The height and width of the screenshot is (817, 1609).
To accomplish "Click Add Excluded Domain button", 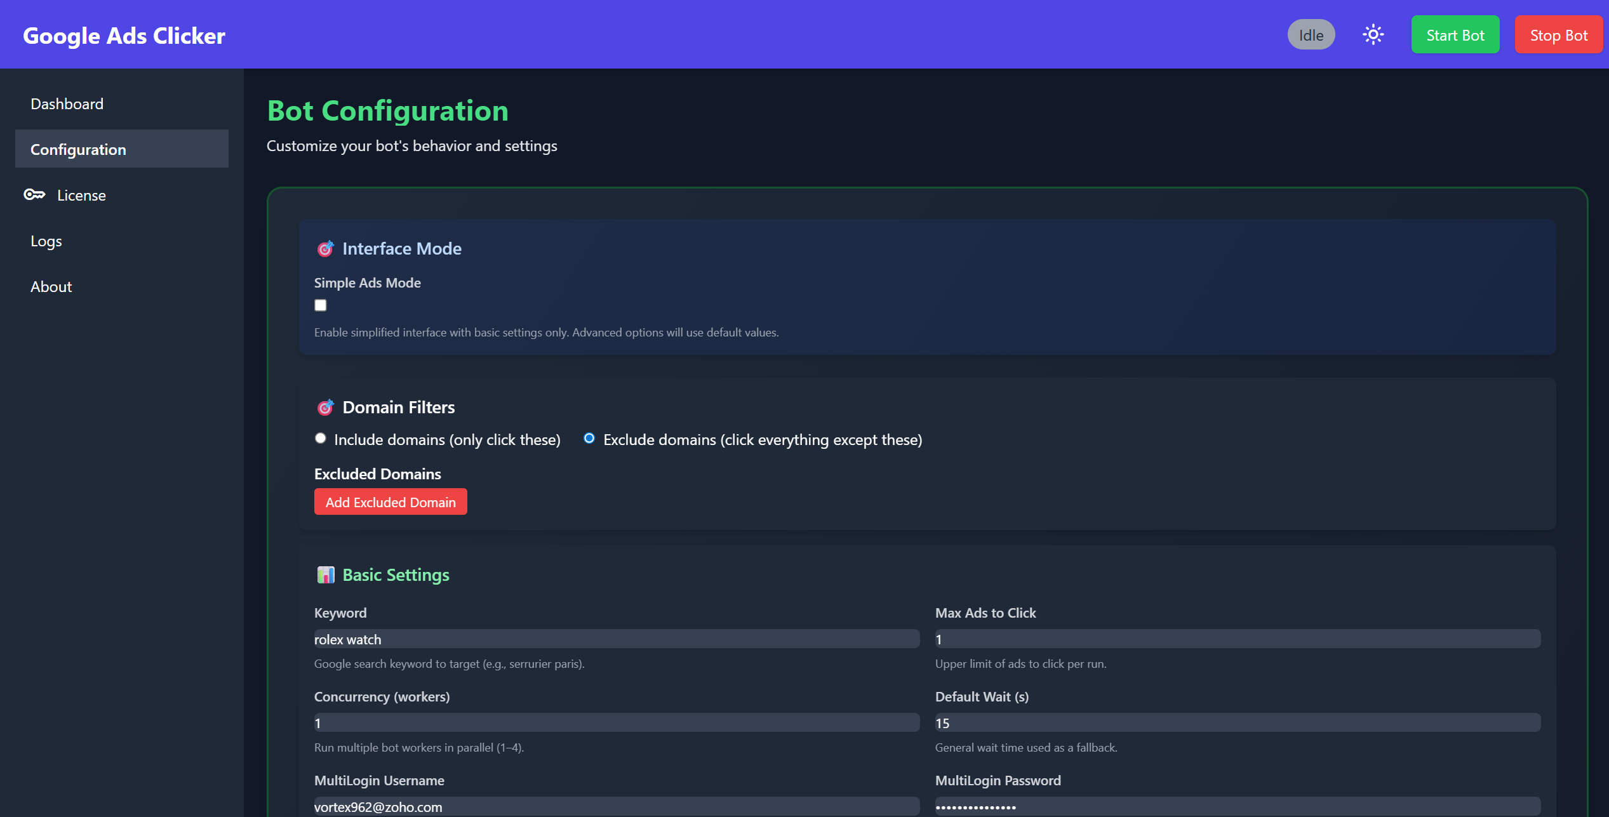I will (x=391, y=502).
